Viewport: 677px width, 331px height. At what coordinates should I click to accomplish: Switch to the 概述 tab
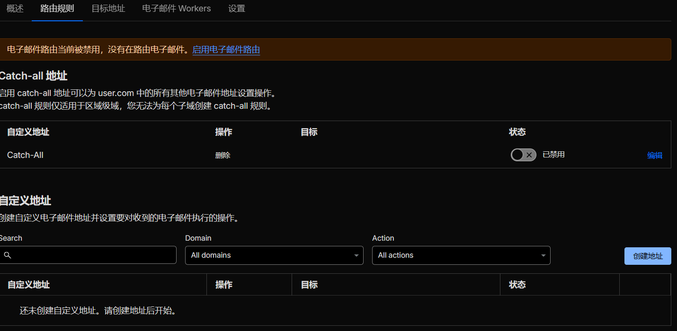coord(15,9)
